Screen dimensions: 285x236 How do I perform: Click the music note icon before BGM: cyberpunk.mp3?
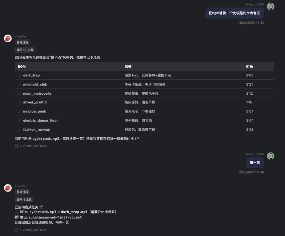[17, 212]
